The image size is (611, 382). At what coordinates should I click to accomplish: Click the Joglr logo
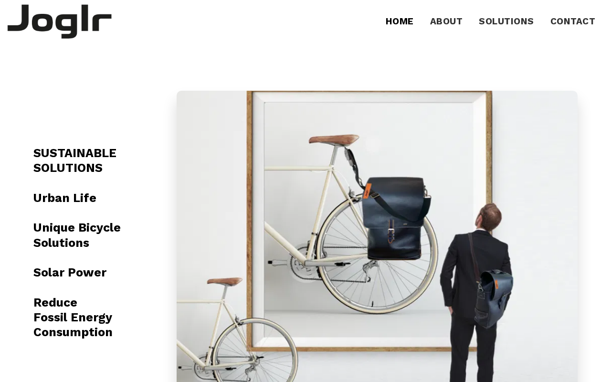click(60, 21)
